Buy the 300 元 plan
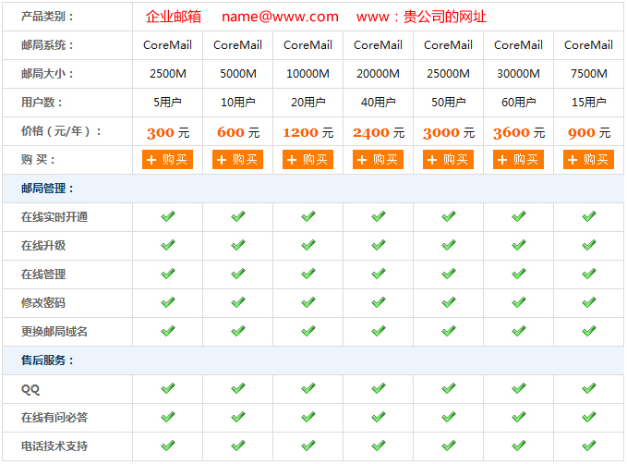 167,160
